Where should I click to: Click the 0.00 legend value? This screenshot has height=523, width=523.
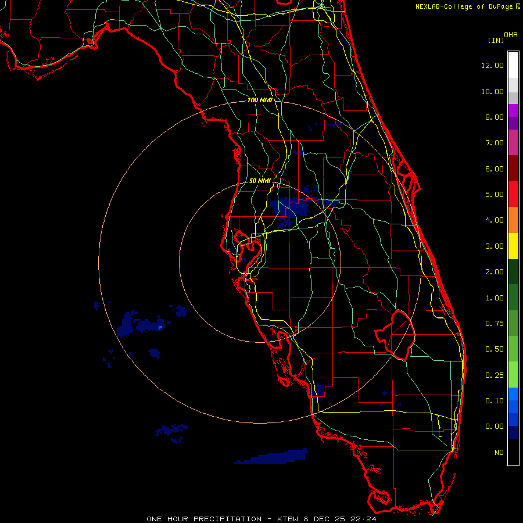coord(495,427)
